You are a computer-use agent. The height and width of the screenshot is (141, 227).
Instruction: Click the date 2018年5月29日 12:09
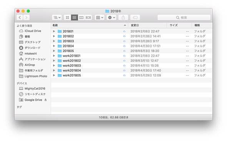coord(146,75)
